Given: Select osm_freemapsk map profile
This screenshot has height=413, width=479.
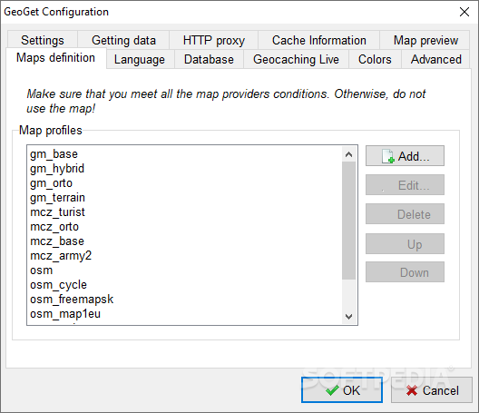Looking at the screenshot, I should click(x=185, y=300).
